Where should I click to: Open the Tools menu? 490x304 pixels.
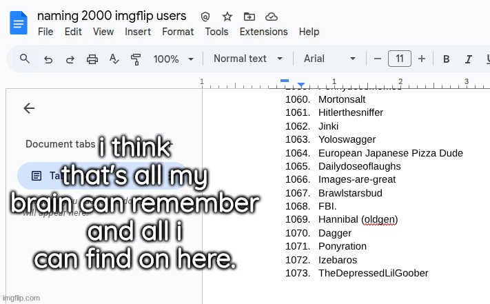tap(216, 32)
